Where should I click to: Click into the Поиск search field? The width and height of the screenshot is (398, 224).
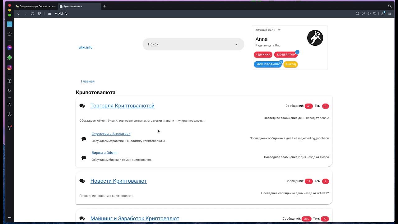[193, 44]
